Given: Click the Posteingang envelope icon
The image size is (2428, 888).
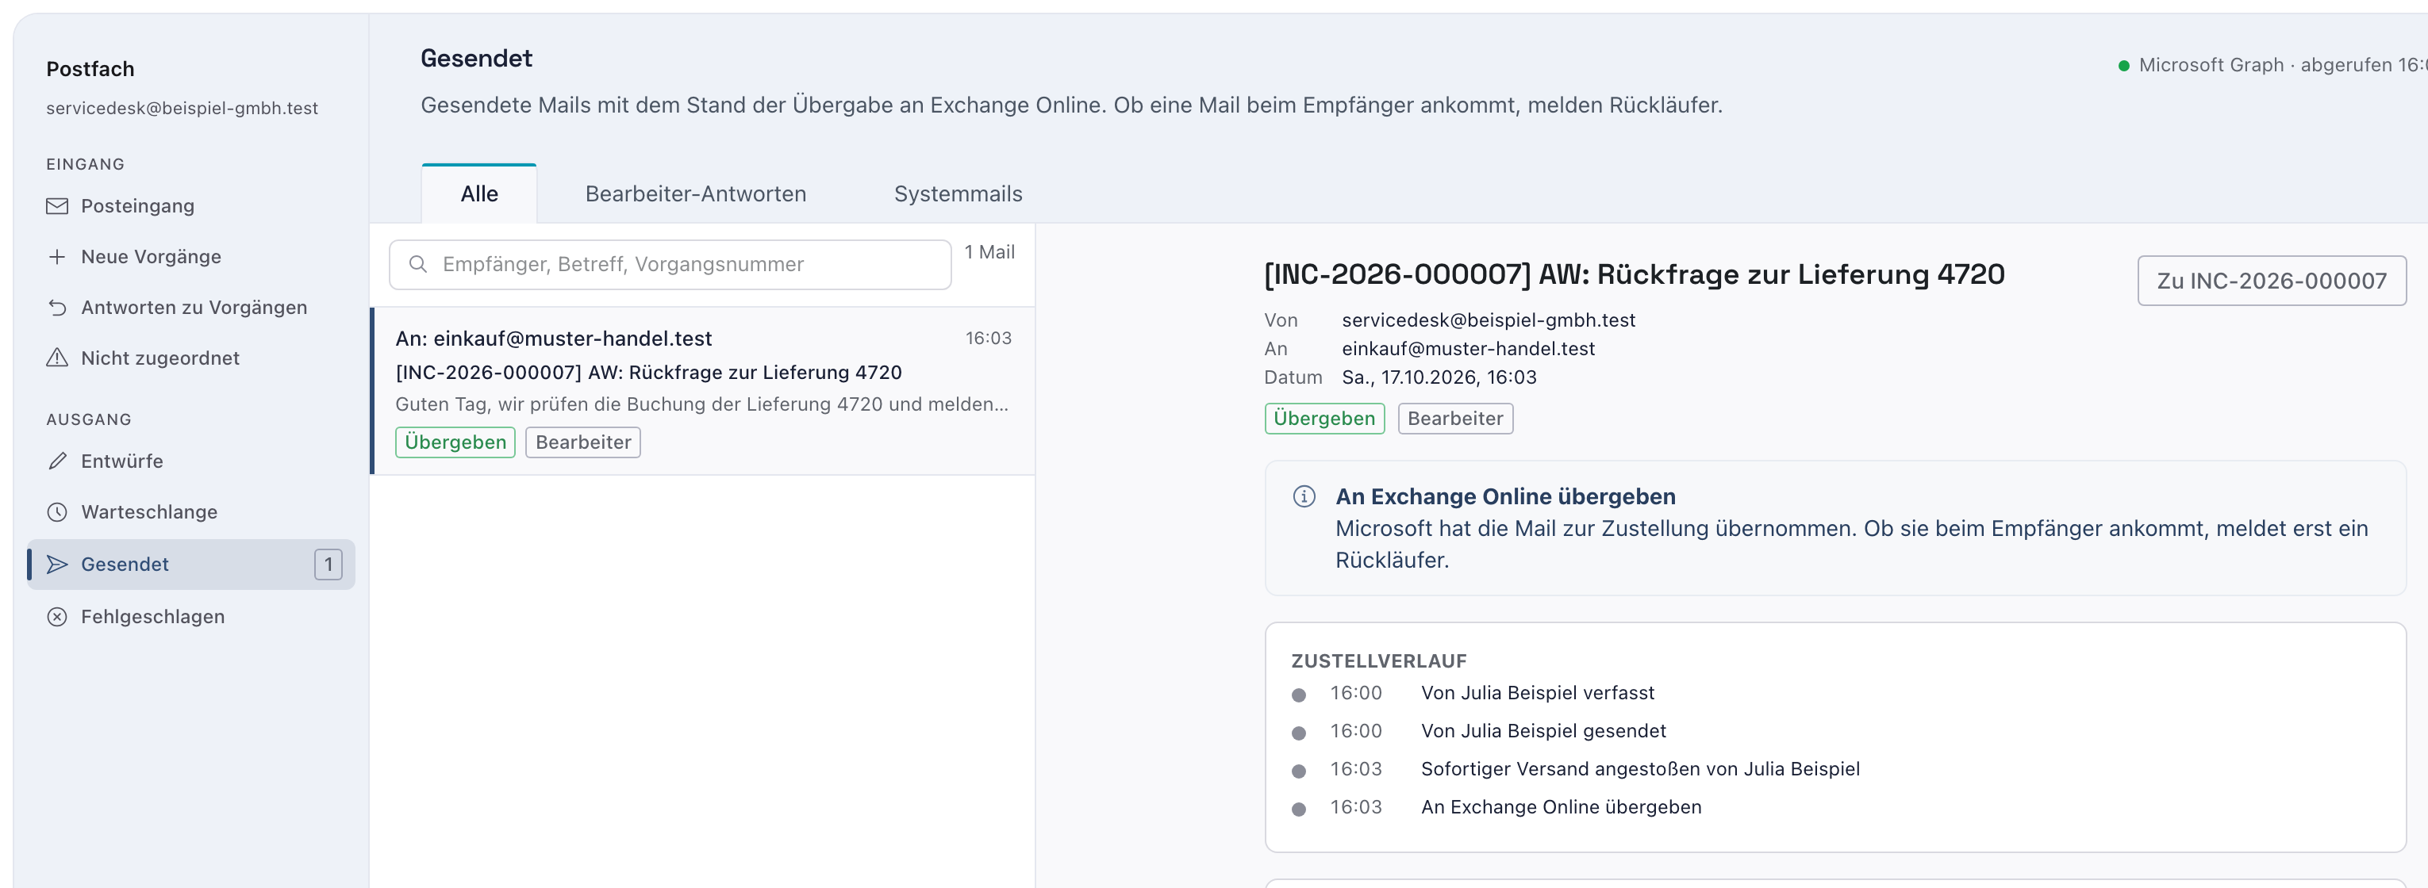Looking at the screenshot, I should (57, 206).
